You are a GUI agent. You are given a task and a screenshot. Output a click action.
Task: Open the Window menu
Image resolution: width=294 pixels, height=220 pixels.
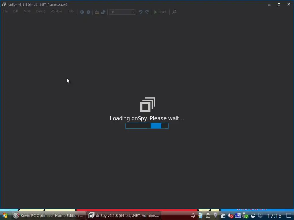click(x=57, y=11)
